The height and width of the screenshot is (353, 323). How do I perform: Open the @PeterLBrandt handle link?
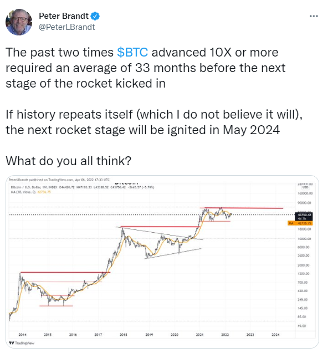pos(67,27)
